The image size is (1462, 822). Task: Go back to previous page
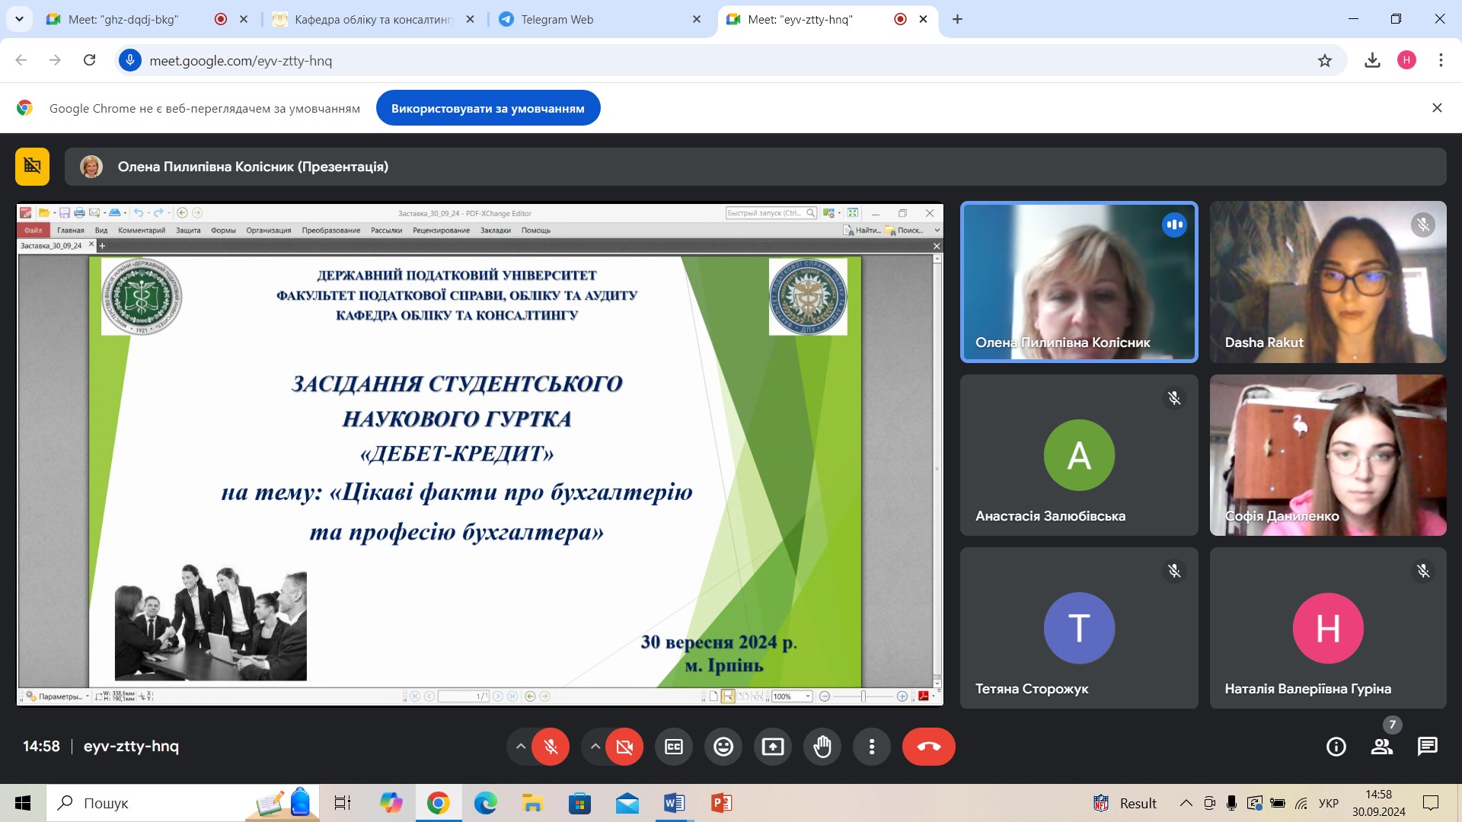(21, 60)
